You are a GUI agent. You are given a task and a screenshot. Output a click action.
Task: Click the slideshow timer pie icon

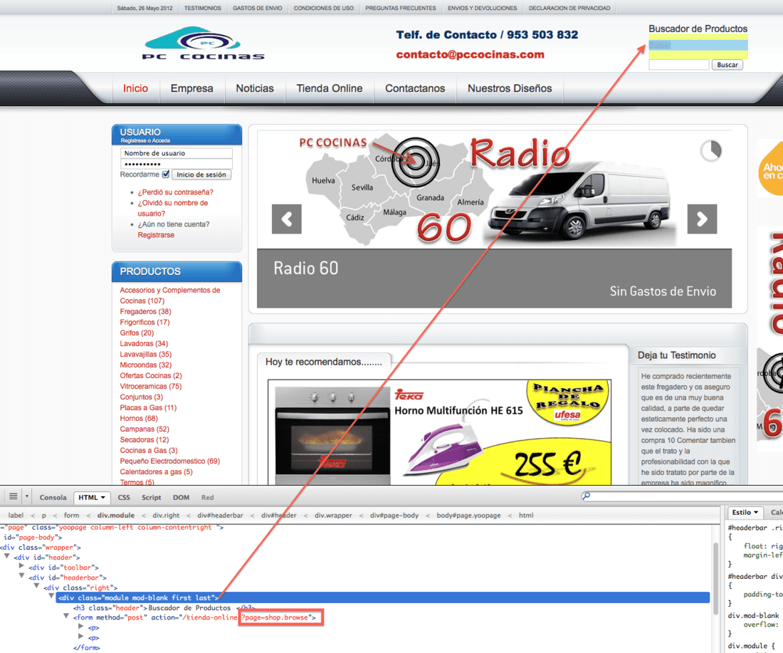pos(710,150)
